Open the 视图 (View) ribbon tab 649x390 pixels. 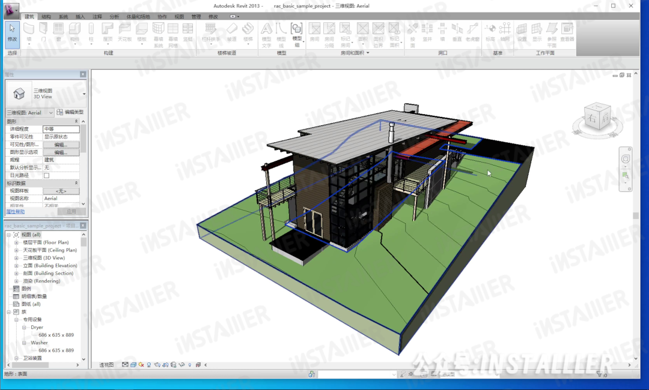click(179, 17)
